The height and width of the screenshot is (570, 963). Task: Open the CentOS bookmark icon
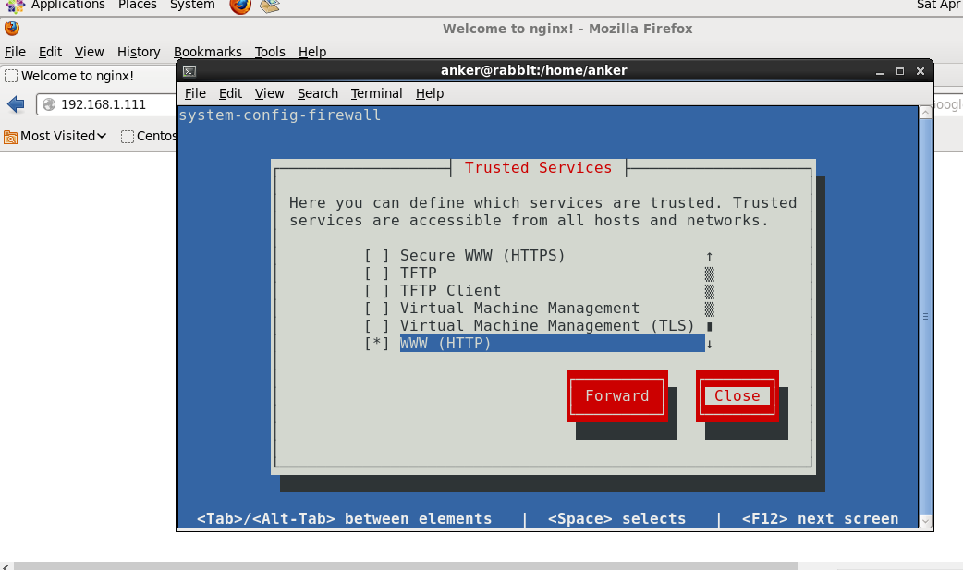point(128,137)
